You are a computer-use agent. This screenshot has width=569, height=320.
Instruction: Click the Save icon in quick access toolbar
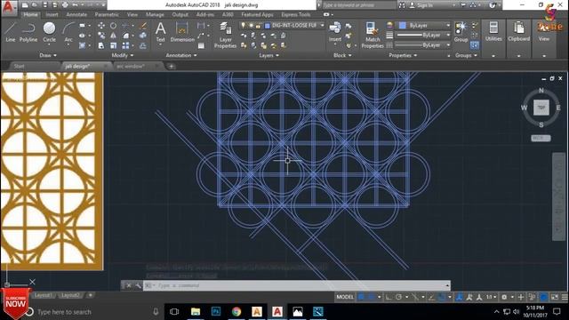point(45,5)
